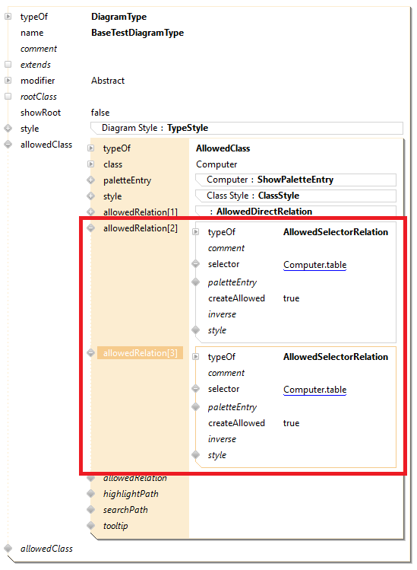Image resolution: width=417 pixels, height=570 pixels.
Task: Select the Abstract modifier value
Action: 108,81
